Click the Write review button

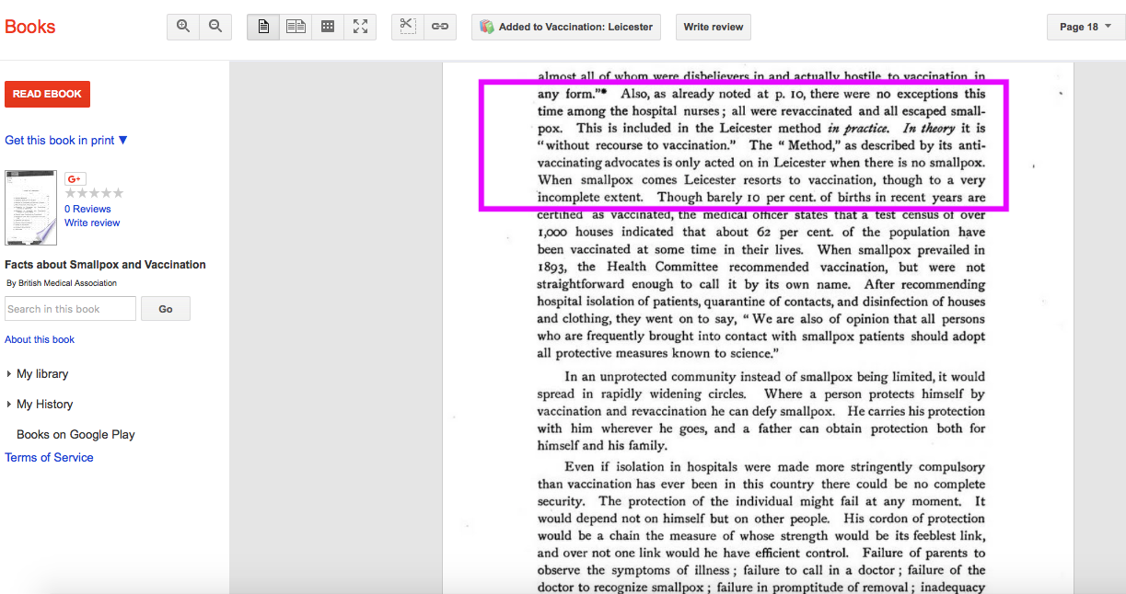click(713, 27)
